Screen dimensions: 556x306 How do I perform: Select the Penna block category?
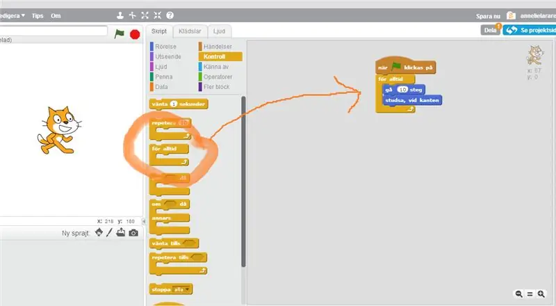(x=164, y=76)
